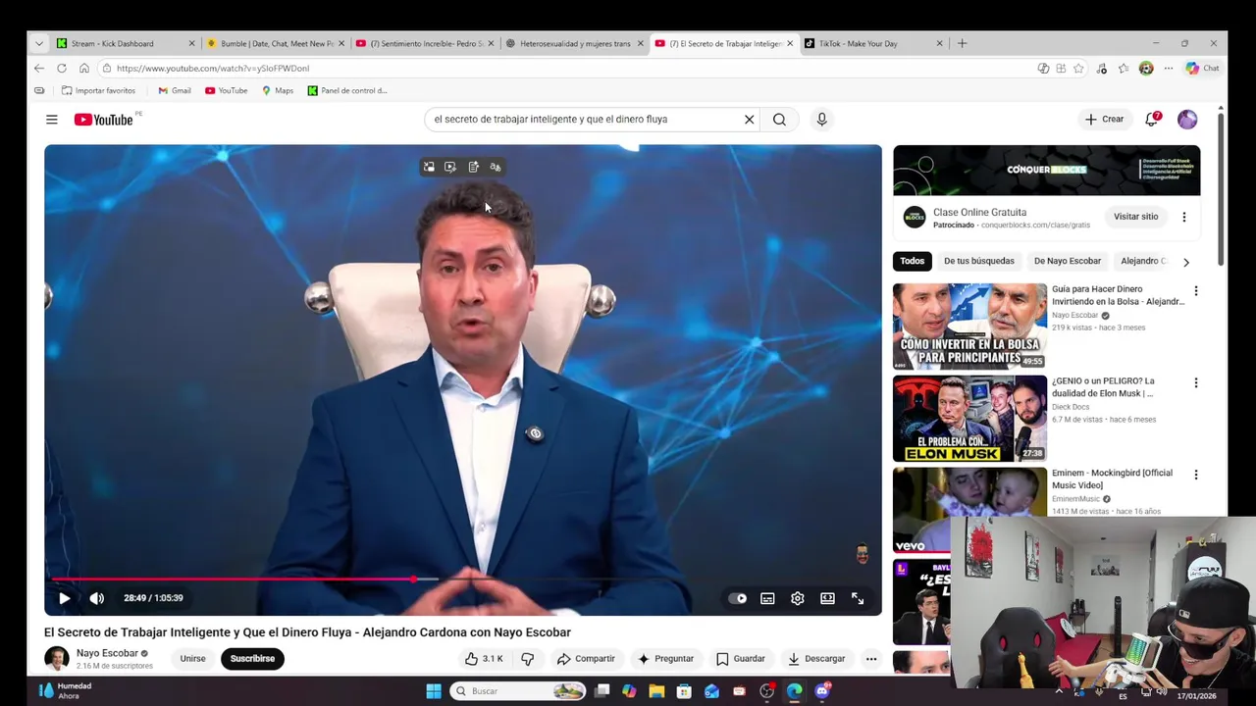Select the Todos filter chip
This screenshot has width=1256, height=706.
coord(913,261)
